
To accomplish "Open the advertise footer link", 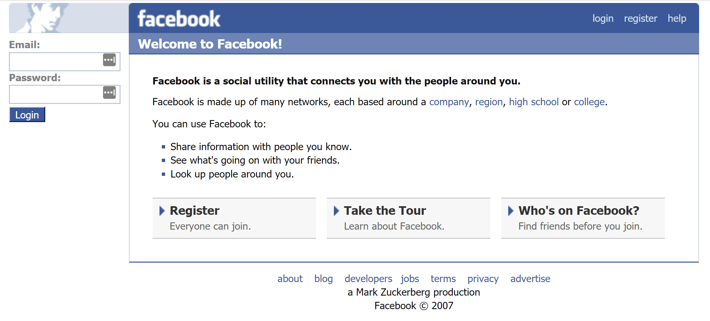I will pos(530,279).
